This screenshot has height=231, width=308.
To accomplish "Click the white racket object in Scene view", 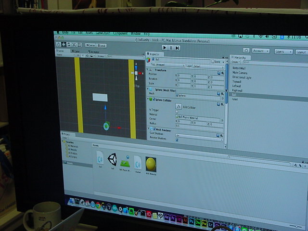I will point(100,98).
